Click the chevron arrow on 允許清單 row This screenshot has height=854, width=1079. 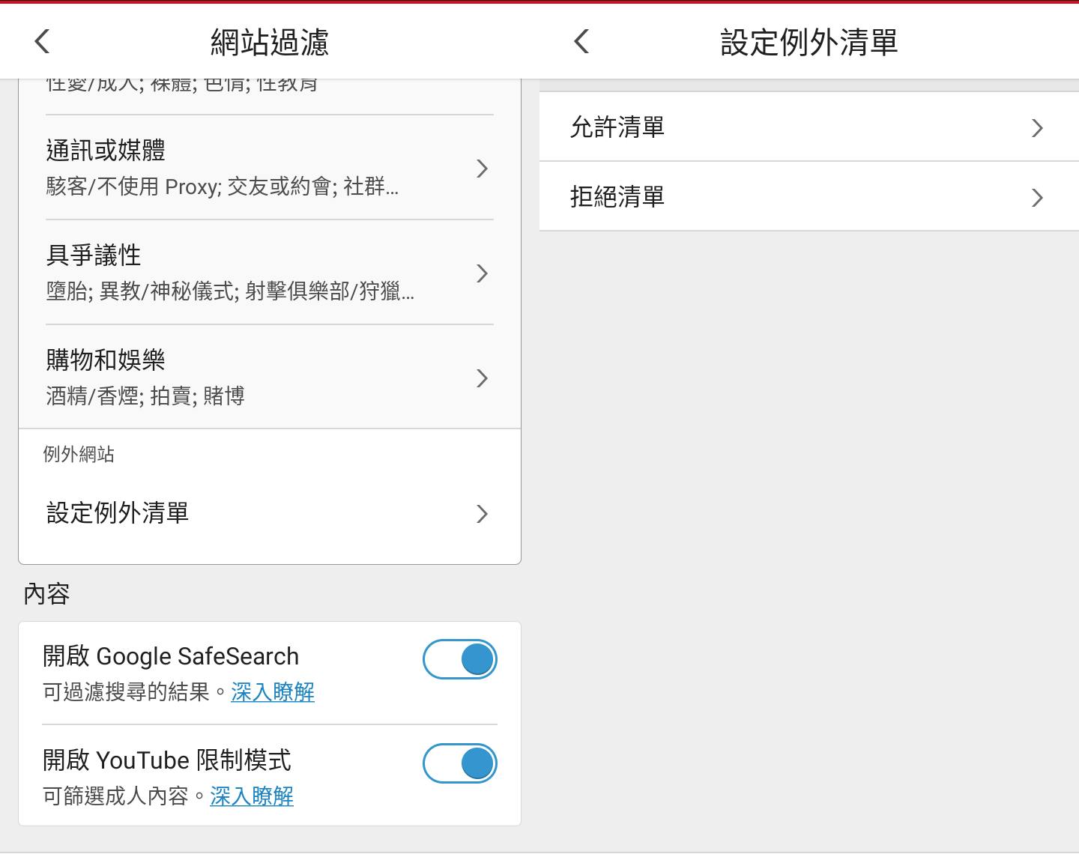pyautogui.click(x=1037, y=128)
